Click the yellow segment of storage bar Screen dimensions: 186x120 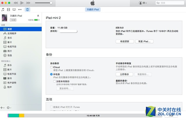coord(22,115)
